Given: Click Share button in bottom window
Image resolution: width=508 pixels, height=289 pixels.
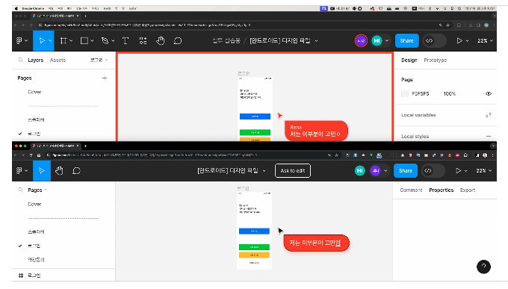Looking at the screenshot, I should [406, 171].
